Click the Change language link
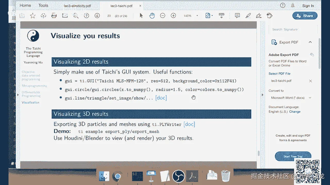Viewport: 330px width, 185px height. (295, 112)
